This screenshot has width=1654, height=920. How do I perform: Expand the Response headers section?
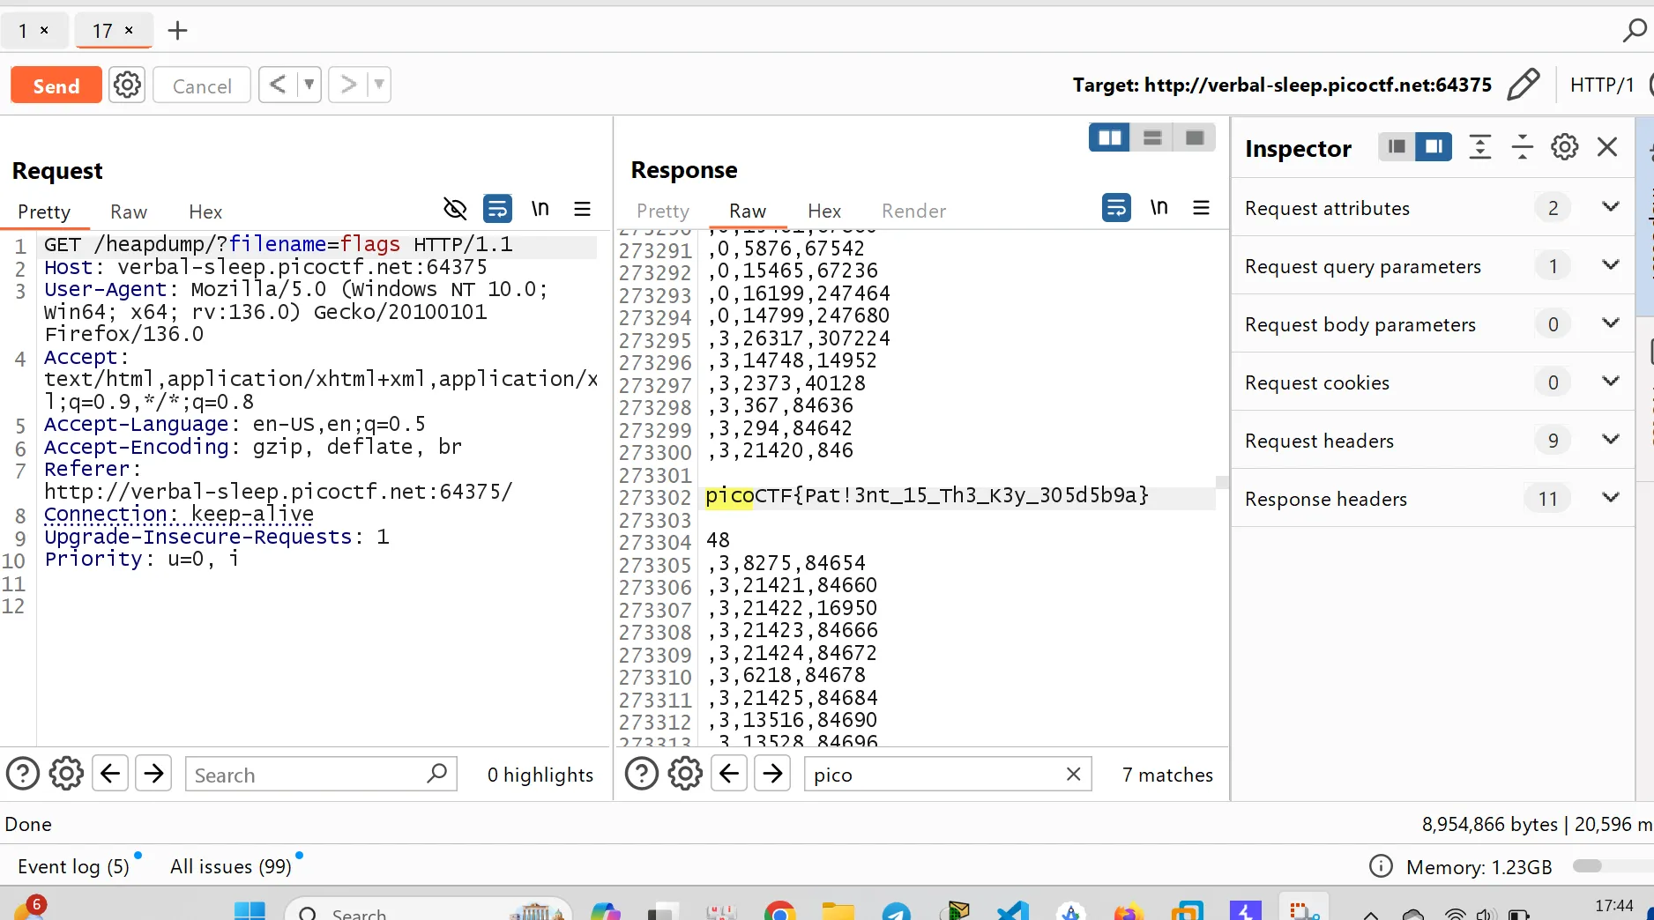point(1610,498)
